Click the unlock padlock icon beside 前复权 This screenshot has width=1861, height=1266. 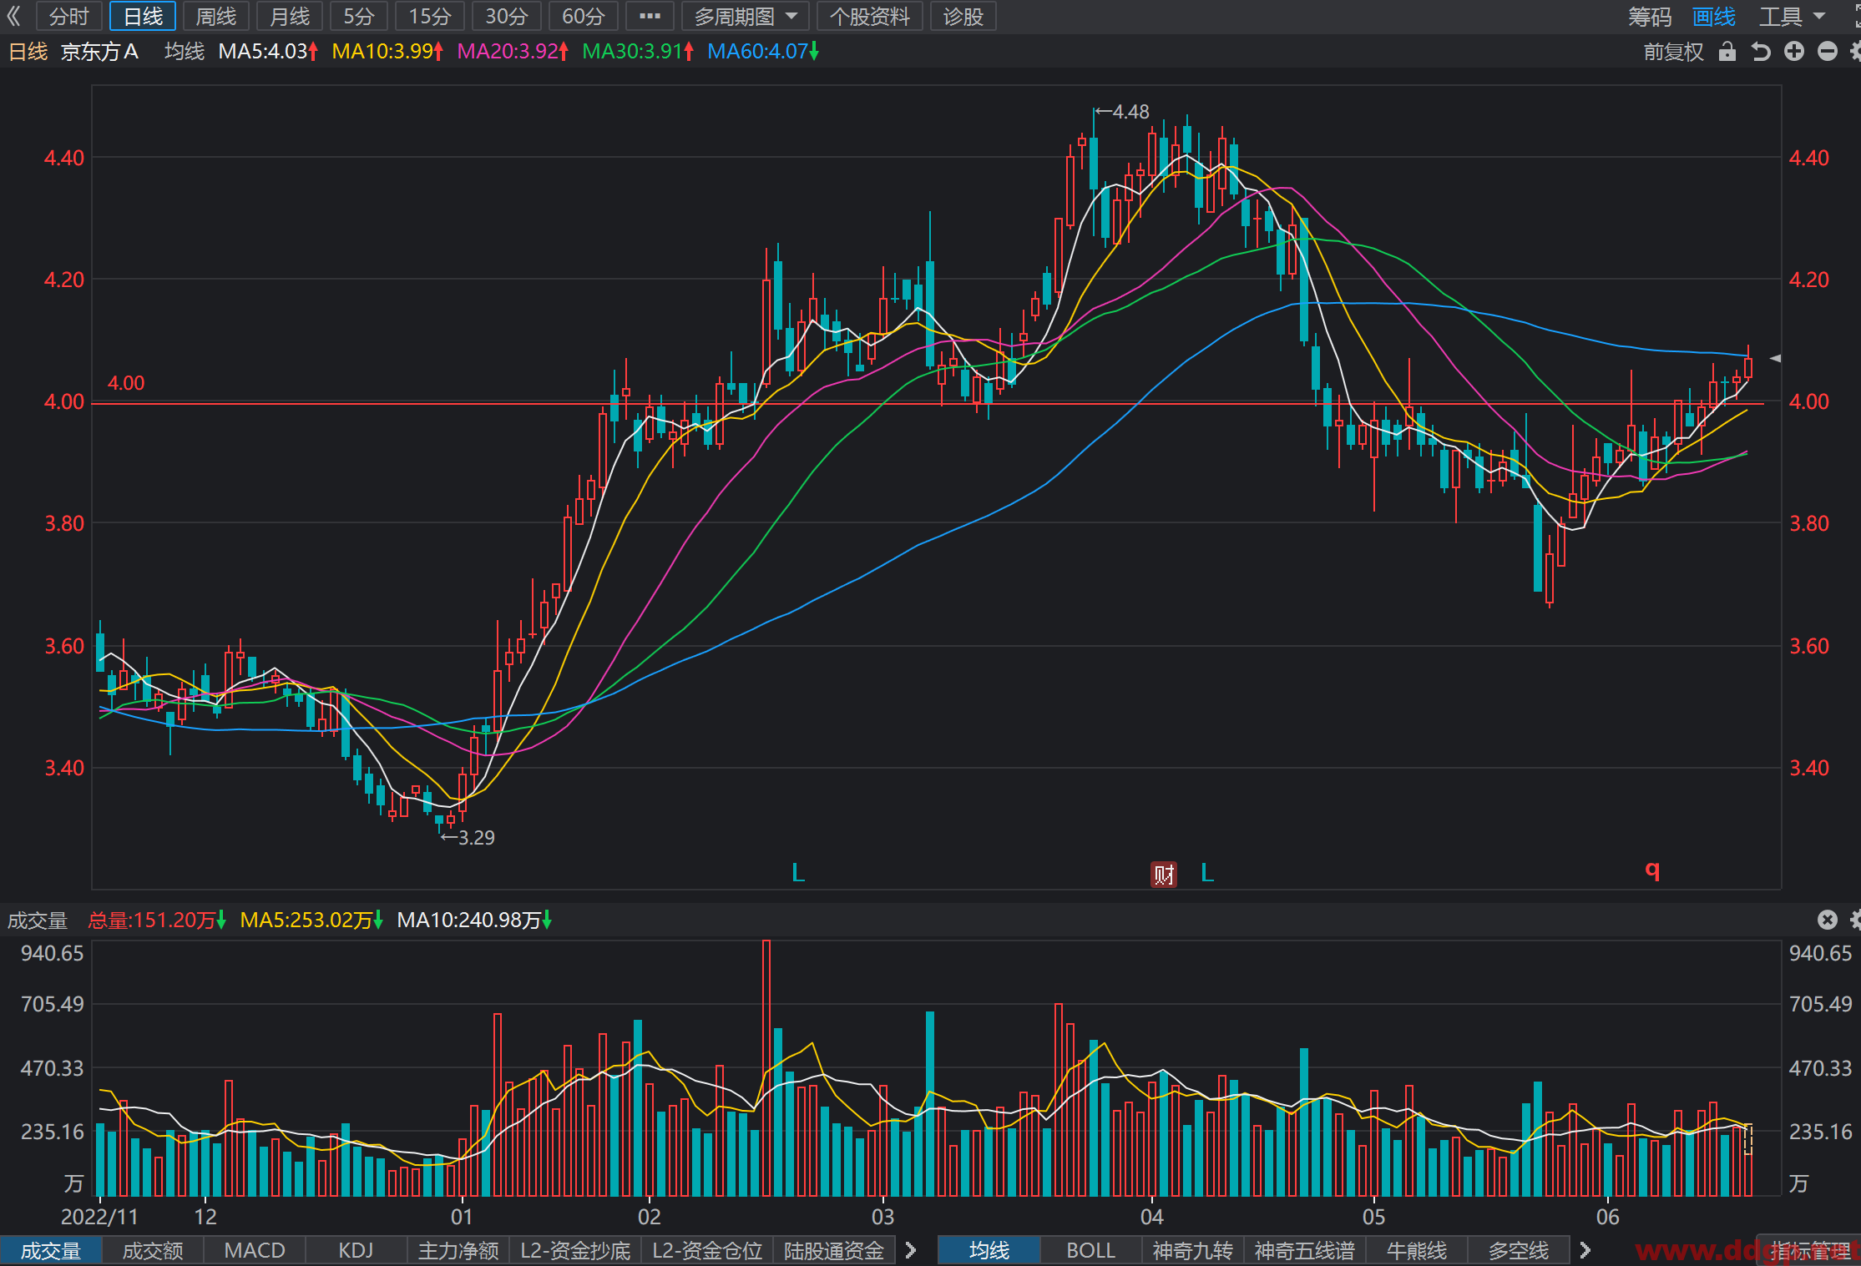(x=1727, y=52)
